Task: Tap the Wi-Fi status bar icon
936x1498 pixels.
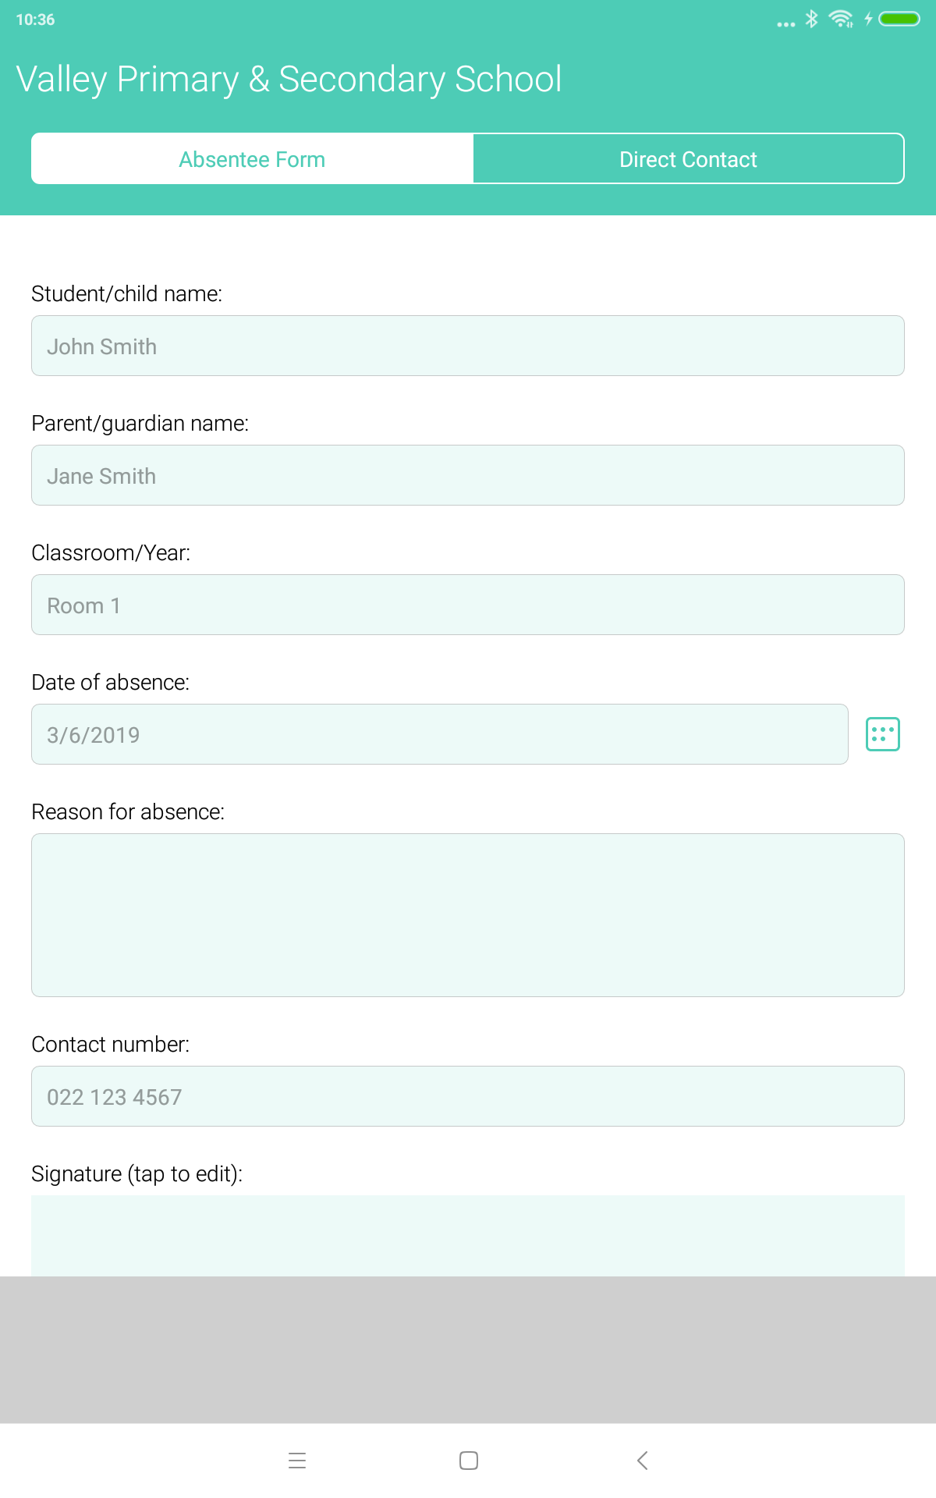Action: (x=841, y=19)
